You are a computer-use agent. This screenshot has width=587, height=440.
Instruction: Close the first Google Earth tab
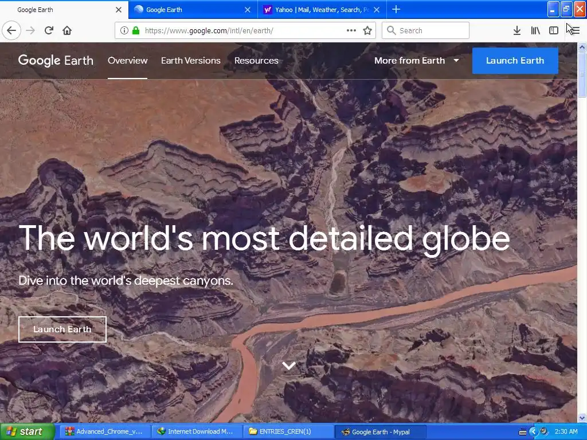(x=119, y=10)
